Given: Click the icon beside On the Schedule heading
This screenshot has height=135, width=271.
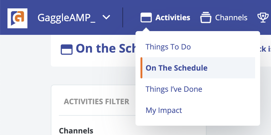Looking at the screenshot, I should tap(67, 49).
